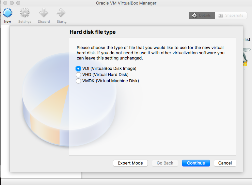Switch to Expert Mode

coord(130,163)
